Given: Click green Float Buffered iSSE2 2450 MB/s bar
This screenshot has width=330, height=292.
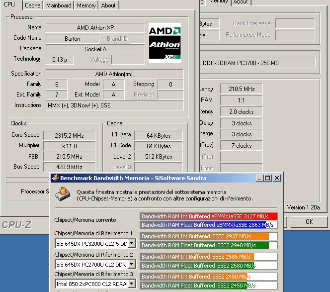Looking at the screenshot, I should 209,286.
